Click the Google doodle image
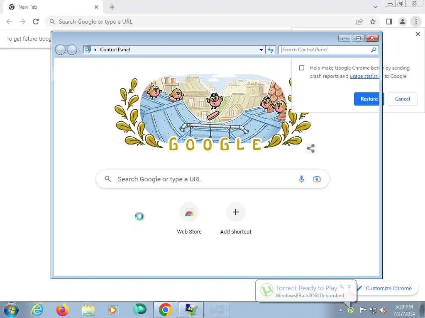Image resolution: width=425 pixels, height=318 pixels. coord(212,113)
